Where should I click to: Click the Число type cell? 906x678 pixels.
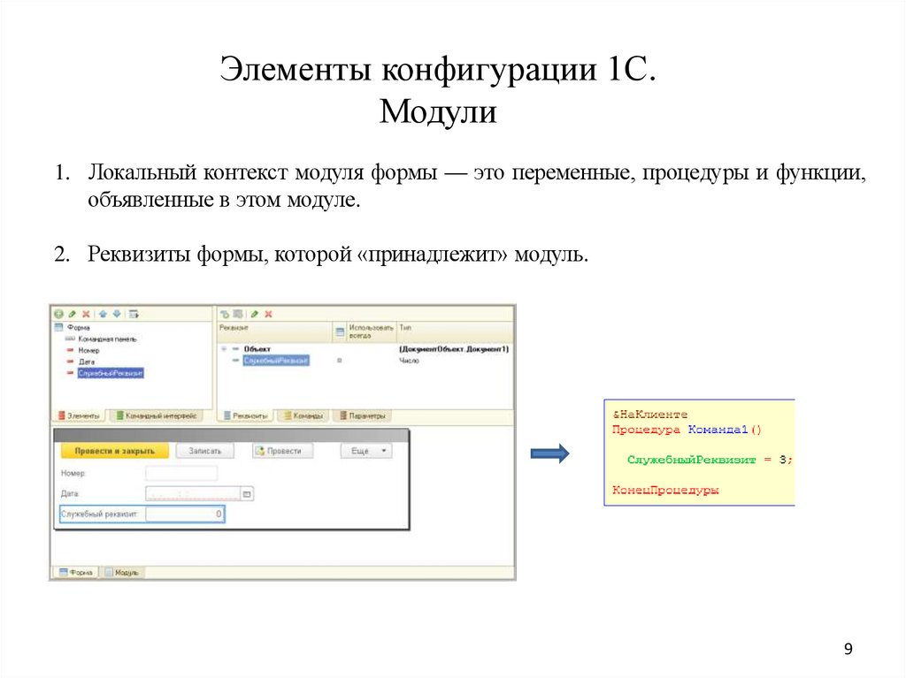click(409, 361)
